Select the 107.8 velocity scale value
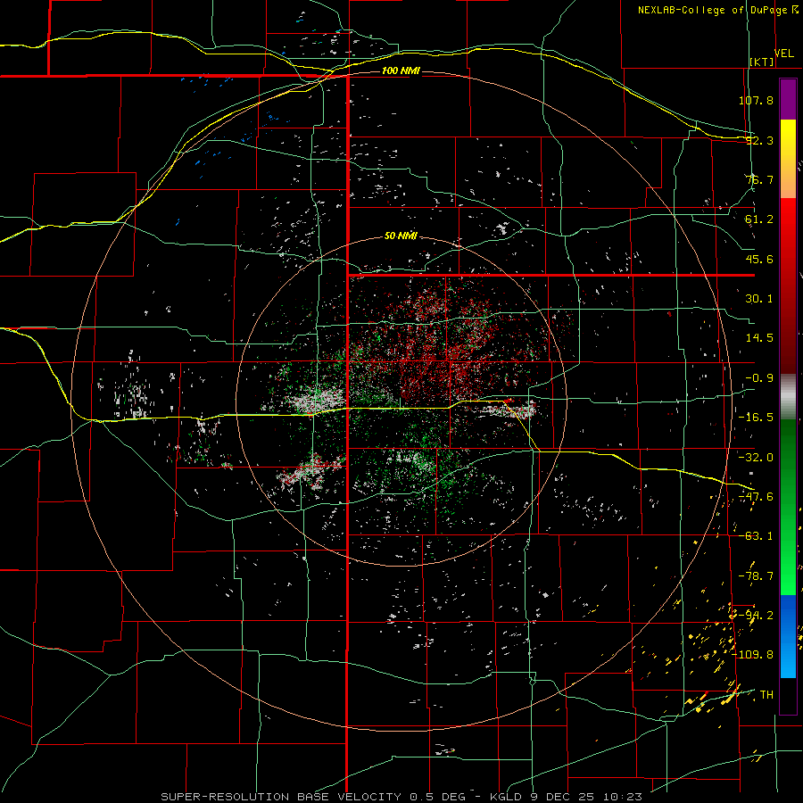This screenshot has width=803, height=803. pyautogui.click(x=756, y=100)
